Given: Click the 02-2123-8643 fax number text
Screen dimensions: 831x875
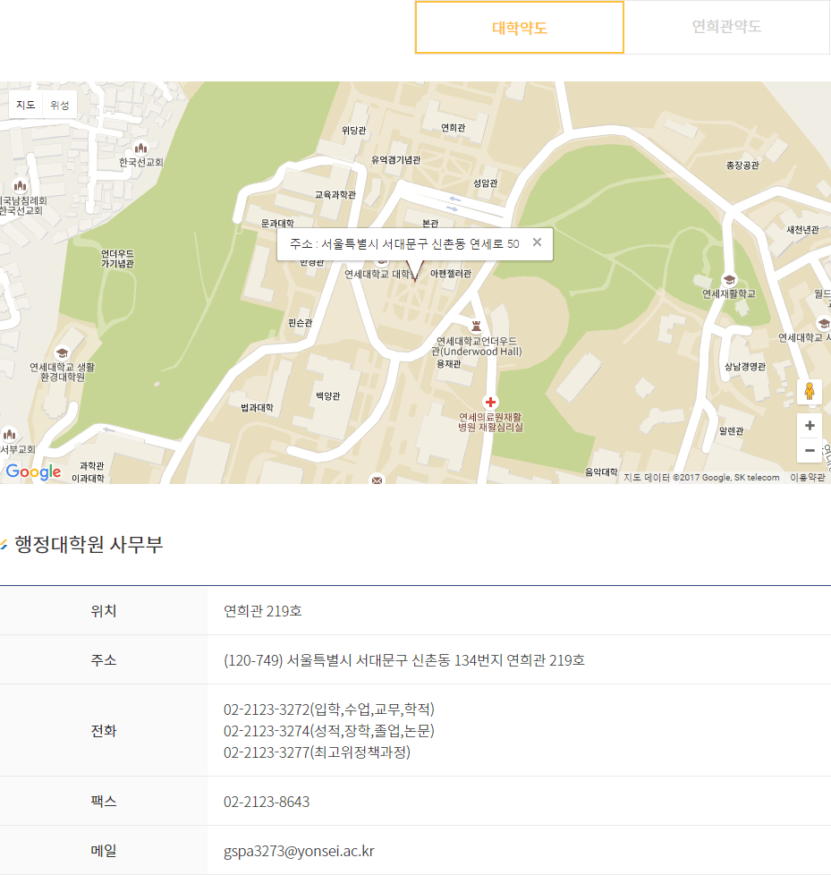Looking at the screenshot, I should click(267, 802).
